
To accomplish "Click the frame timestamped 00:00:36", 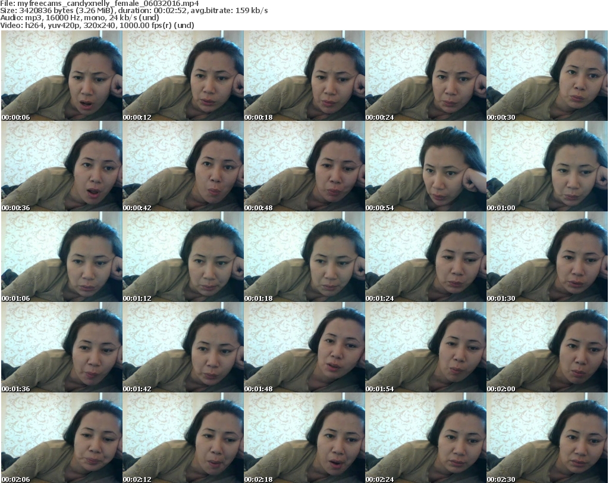I will tap(61, 167).
